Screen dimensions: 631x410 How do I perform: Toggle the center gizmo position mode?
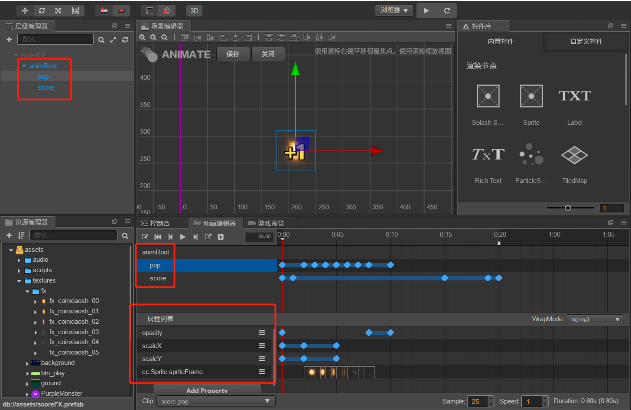point(121,10)
